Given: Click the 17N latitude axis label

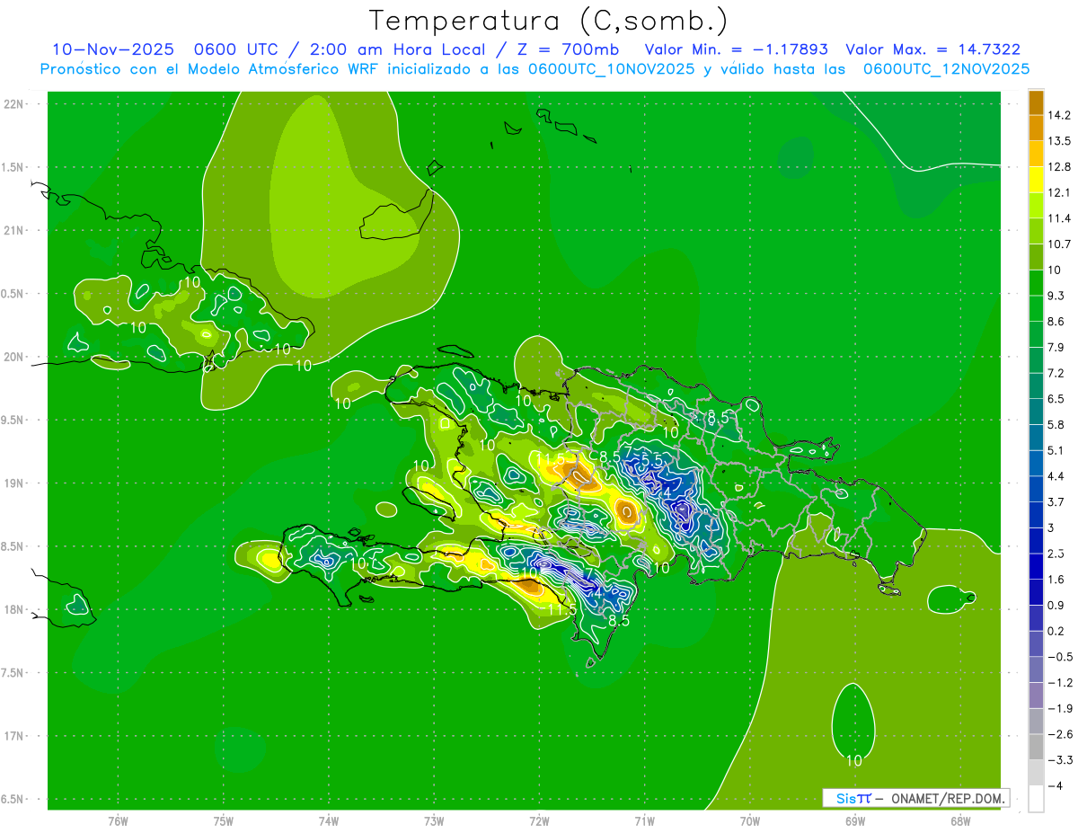Looking at the screenshot, I should [13, 736].
